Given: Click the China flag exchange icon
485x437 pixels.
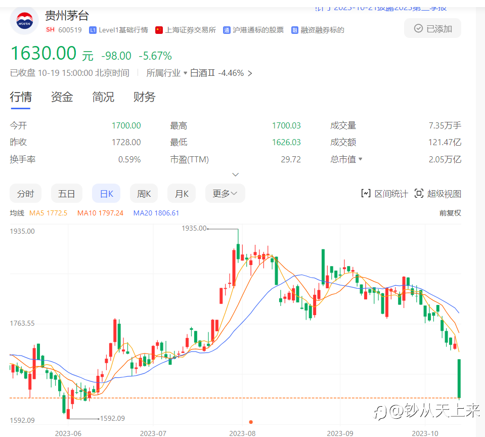Looking at the screenshot, I should tap(159, 30).
